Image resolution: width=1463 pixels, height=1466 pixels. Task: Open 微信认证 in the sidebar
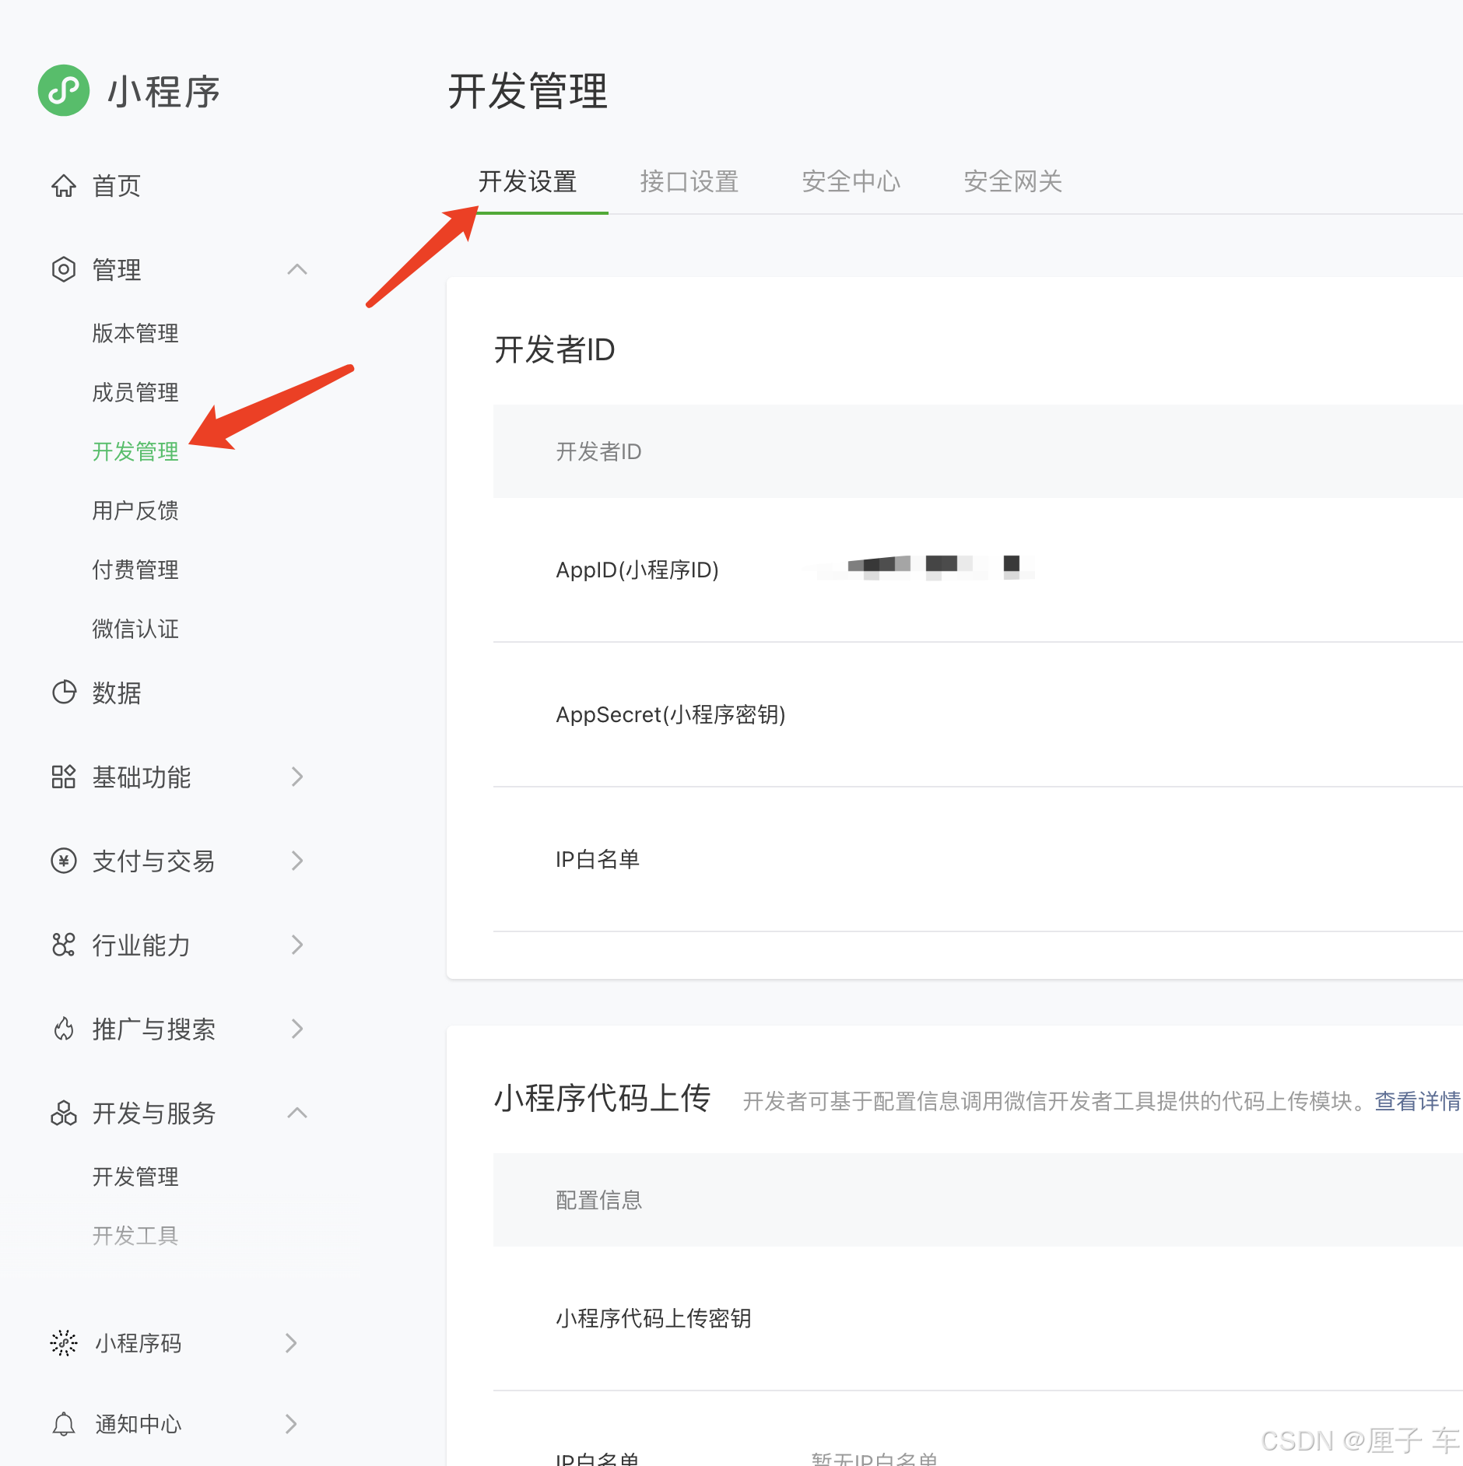[x=135, y=629]
